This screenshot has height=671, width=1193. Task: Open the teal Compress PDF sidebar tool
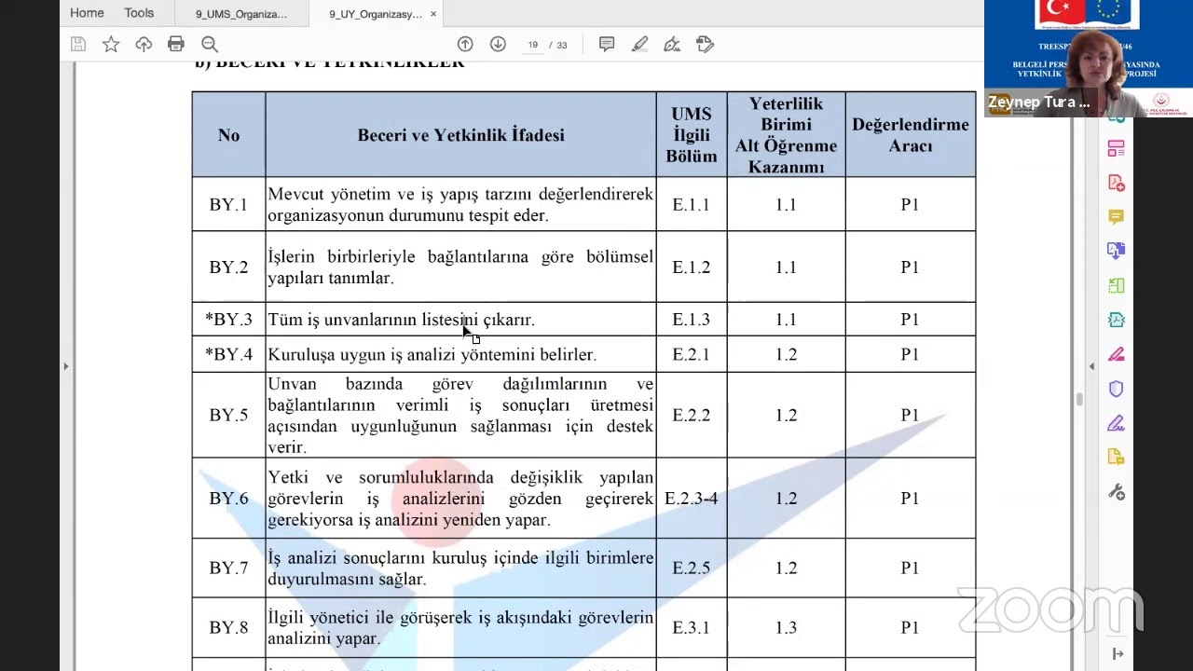[x=1116, y=320]
